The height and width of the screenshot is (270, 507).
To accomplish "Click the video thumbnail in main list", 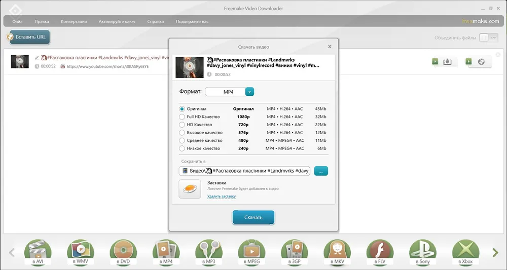I will click(20, 61).
